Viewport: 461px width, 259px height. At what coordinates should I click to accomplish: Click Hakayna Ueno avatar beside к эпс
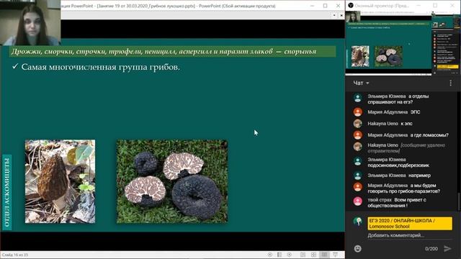coord(357,123)
